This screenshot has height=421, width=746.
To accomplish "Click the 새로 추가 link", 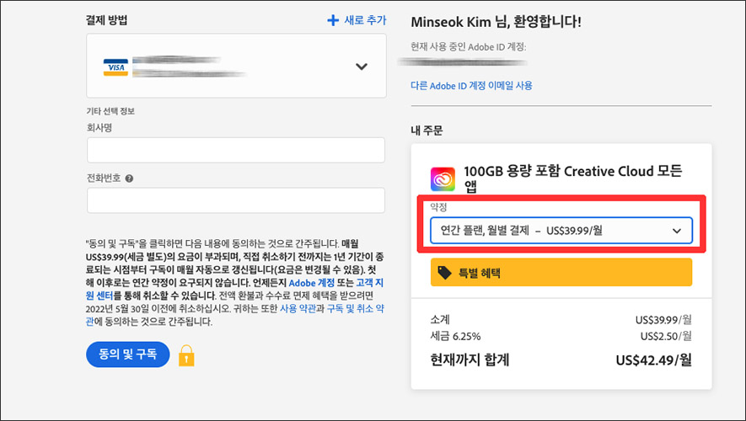I will (x=365, y=20).
